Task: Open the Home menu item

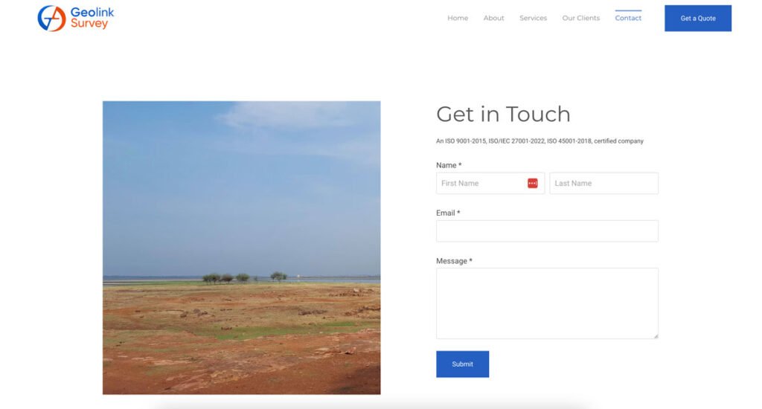Action: 458,18
